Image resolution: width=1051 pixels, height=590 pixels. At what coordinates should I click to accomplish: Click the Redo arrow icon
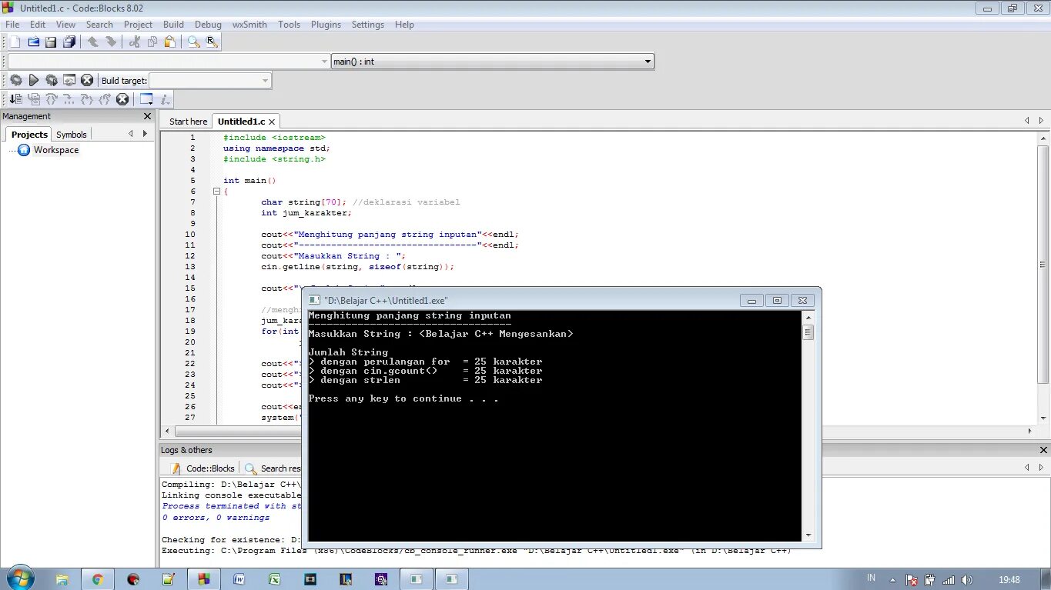tap(111, 42)
